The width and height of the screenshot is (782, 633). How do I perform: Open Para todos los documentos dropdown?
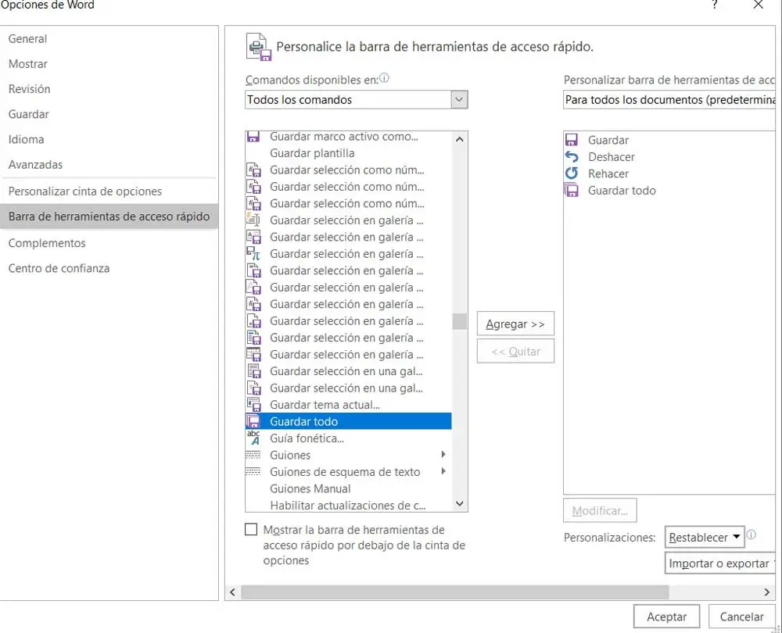[669, 100]
